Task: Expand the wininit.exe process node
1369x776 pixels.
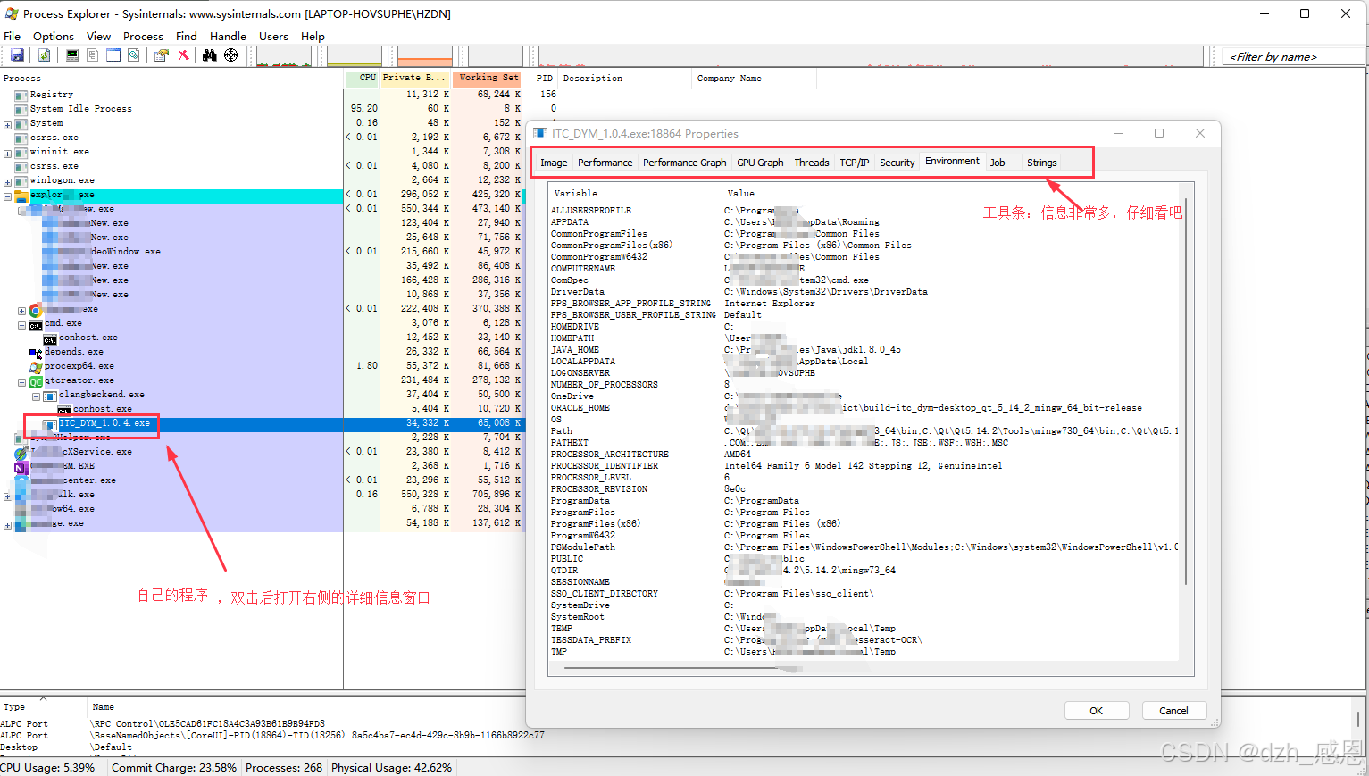Action: (7, 153)
